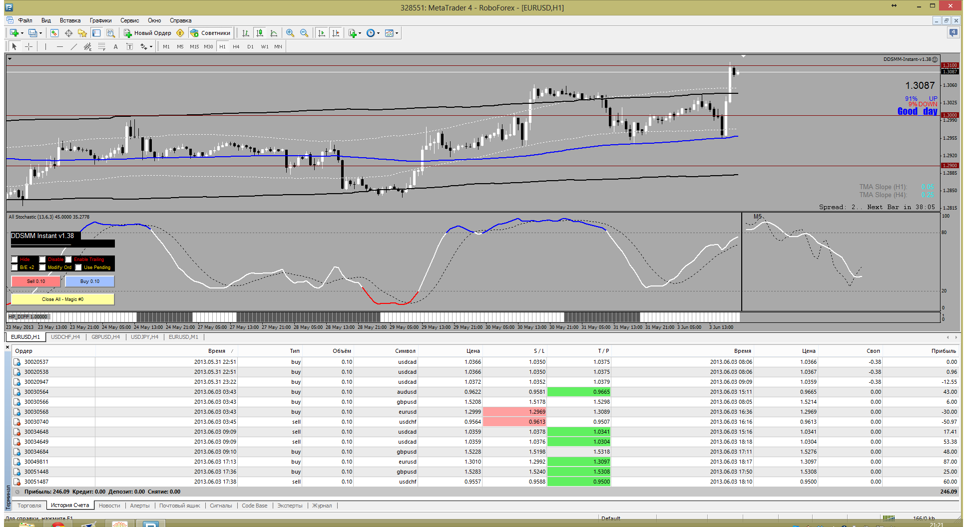Toggle chart shift icon
This screenshot has height=527, width=965.
pos(336,33)
